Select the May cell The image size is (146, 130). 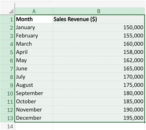34,61
